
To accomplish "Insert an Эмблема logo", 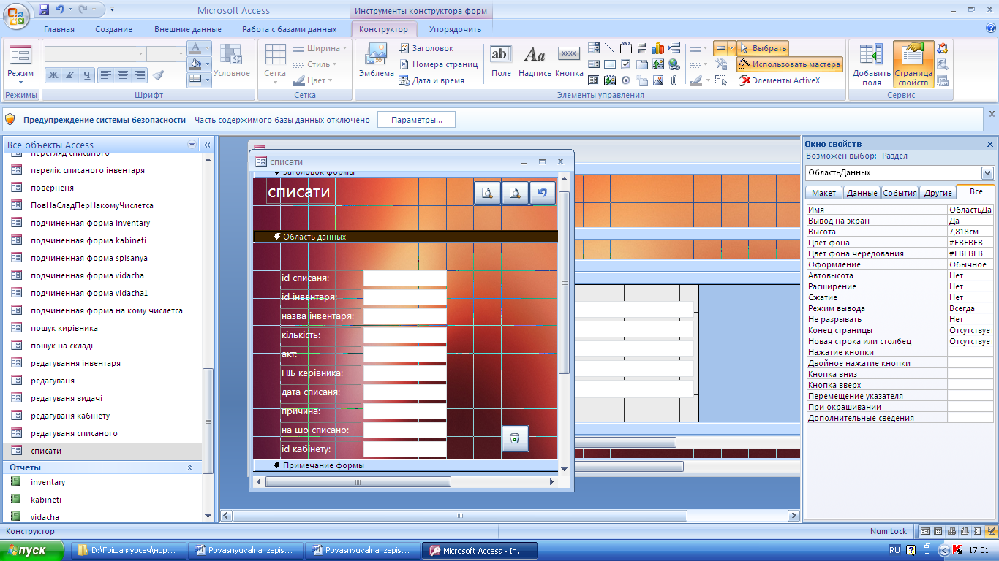I will coord(376,61).
